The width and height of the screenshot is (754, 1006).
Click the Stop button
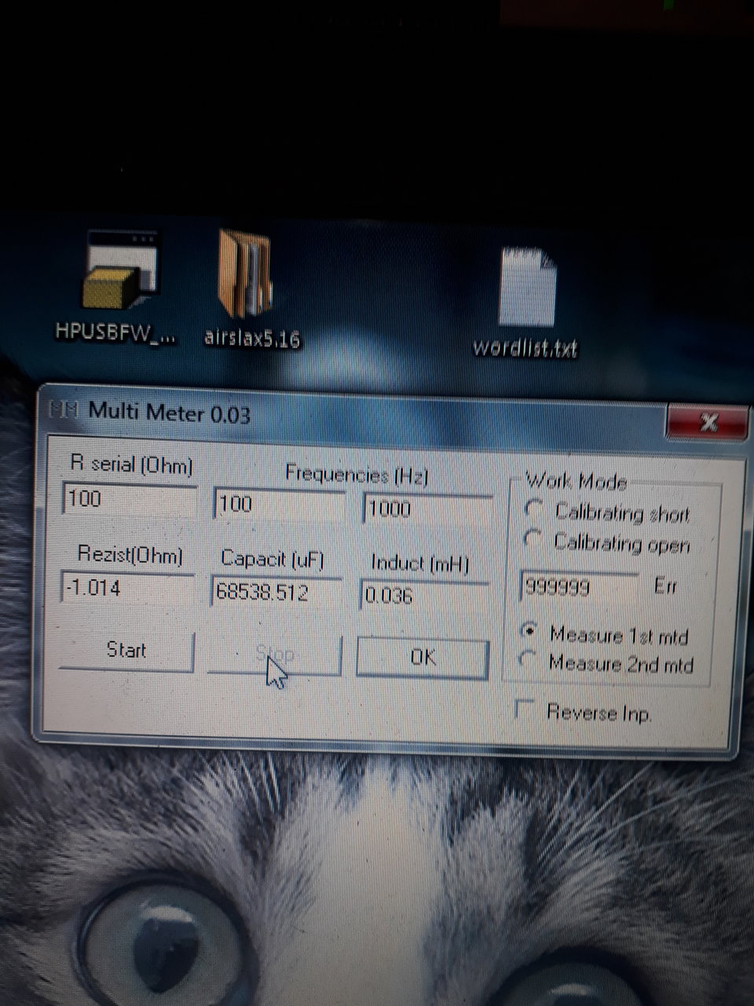tap(274, 654)
